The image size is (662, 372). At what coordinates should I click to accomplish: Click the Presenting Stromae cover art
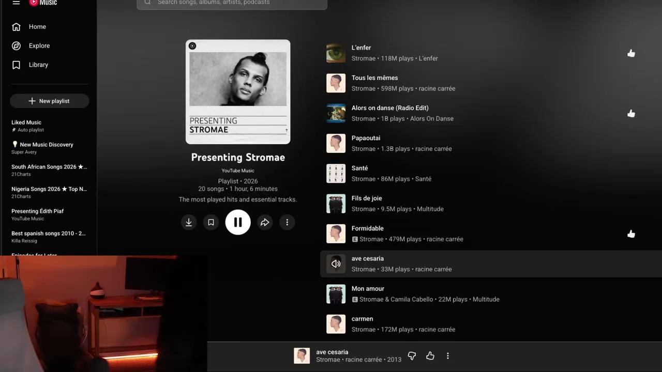click(x=238, y=92)
